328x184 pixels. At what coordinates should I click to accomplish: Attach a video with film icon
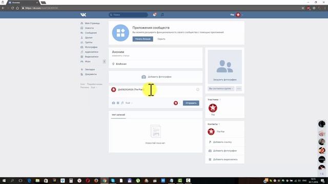(118, 103)
